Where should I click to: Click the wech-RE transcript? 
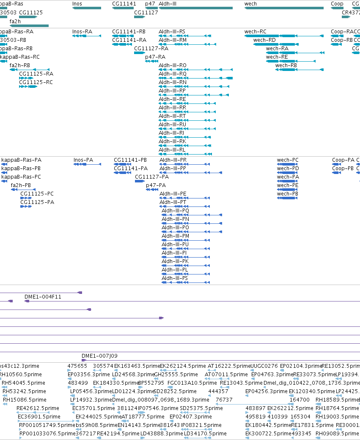pyautogui.click(x=291, y=61)
